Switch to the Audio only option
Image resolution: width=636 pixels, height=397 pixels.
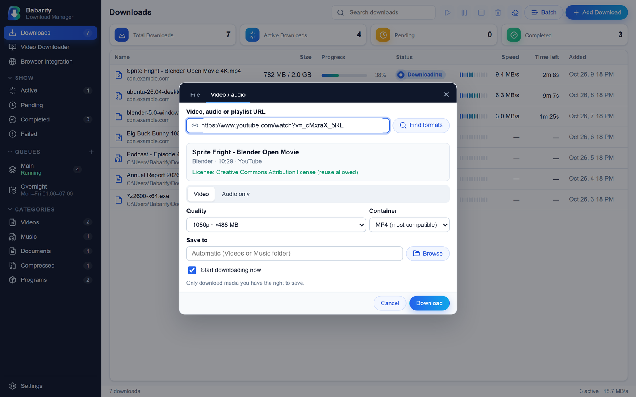point(236,194)
